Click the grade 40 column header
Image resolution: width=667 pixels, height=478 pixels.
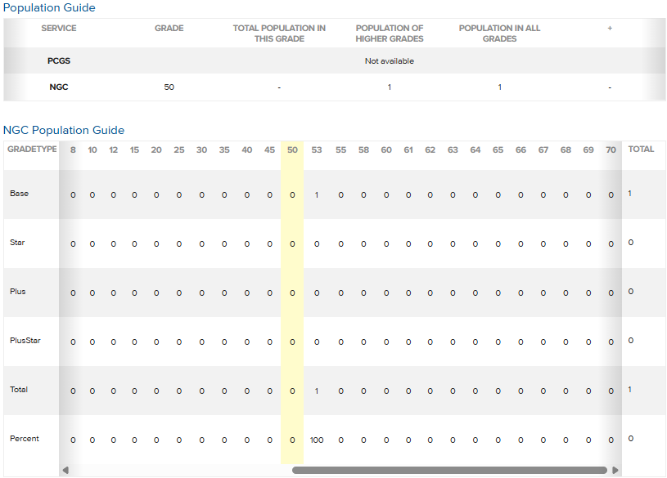[x=246, y=150]
